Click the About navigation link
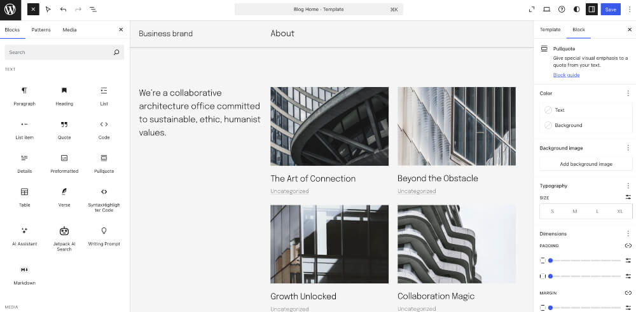The image size is (636, 312). pyautogui.click(x=282, y=33)
